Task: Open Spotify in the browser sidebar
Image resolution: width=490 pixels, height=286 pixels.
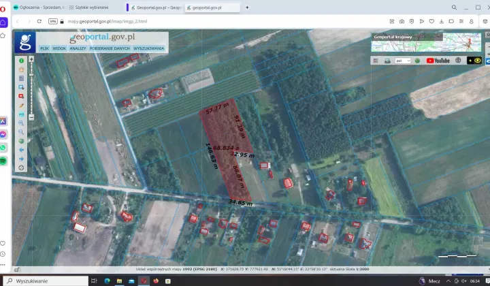Action: 3,160
